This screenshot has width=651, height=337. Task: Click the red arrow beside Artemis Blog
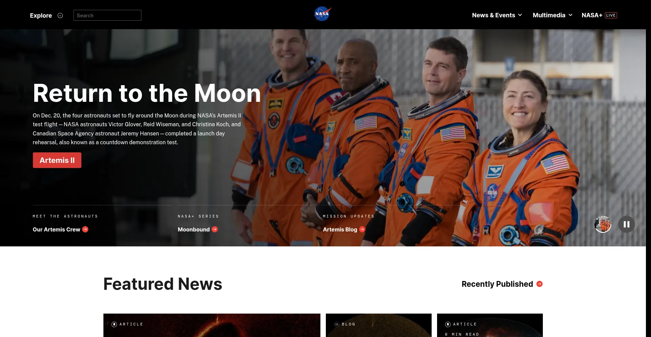[x=362, y=230]
